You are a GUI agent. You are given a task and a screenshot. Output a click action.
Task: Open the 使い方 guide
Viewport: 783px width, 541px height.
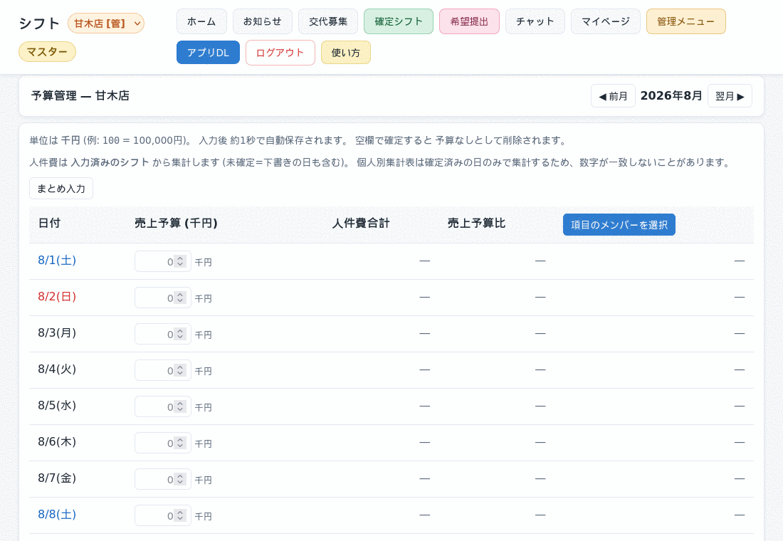[345, 53]
